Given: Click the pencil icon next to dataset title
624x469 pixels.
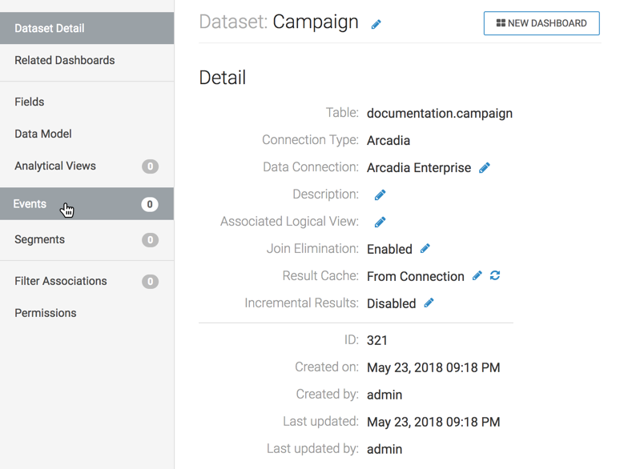Looking at the screenshot, I should tap(376, 24).
